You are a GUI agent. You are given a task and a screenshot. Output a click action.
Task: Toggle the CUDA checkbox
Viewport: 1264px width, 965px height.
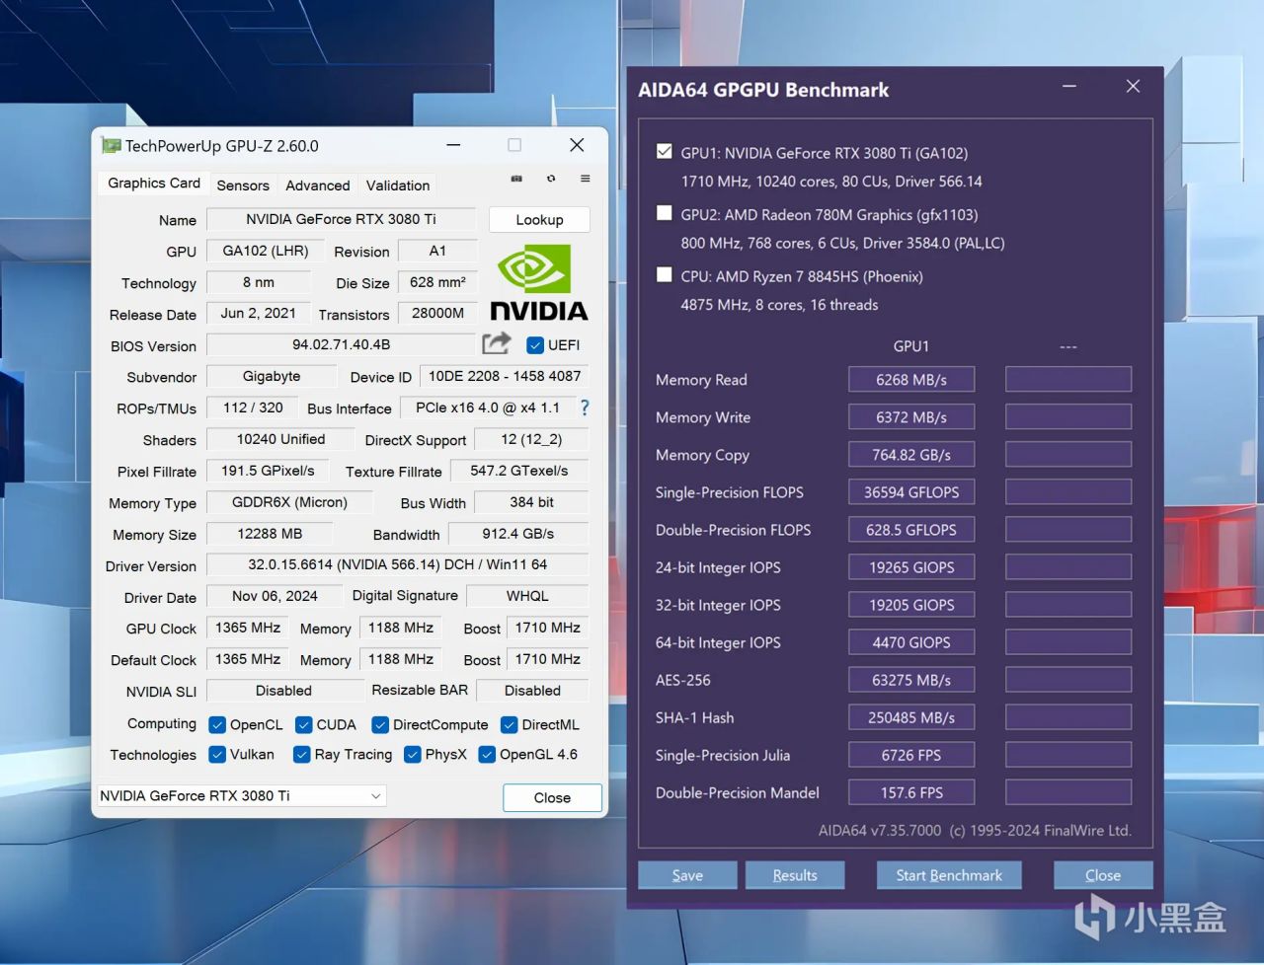click(304, 725)
